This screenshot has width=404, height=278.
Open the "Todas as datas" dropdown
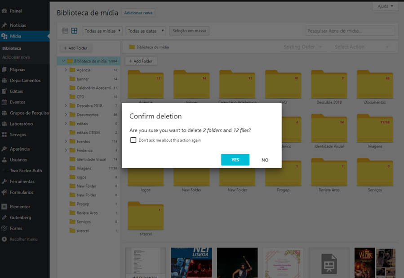point(146,31)
